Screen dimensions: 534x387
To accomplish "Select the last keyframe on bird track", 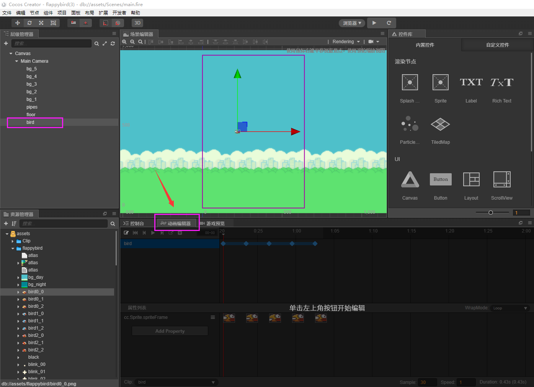I will (x=315, y=244).
